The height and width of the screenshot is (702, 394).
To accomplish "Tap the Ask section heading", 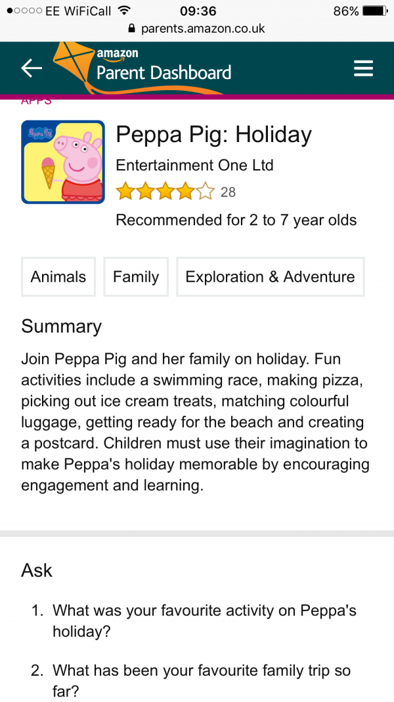I will [x=37, y=570].
